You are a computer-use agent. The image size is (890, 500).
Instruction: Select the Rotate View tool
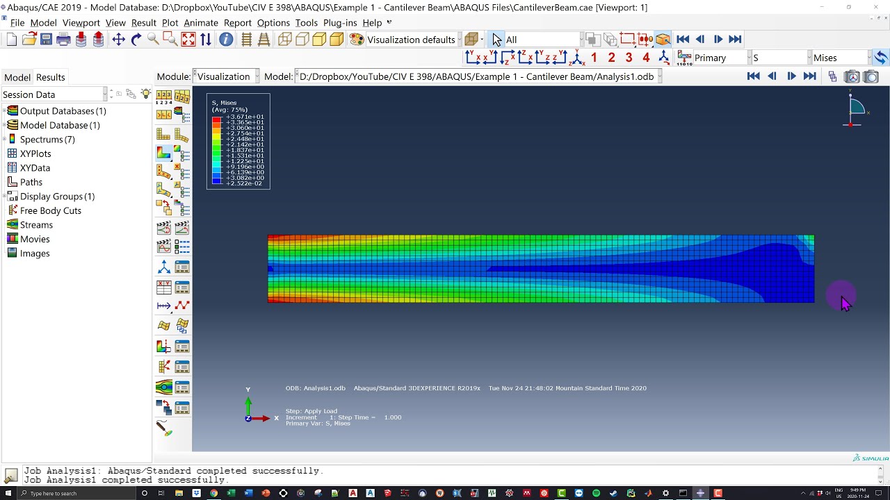coord(136,40)
